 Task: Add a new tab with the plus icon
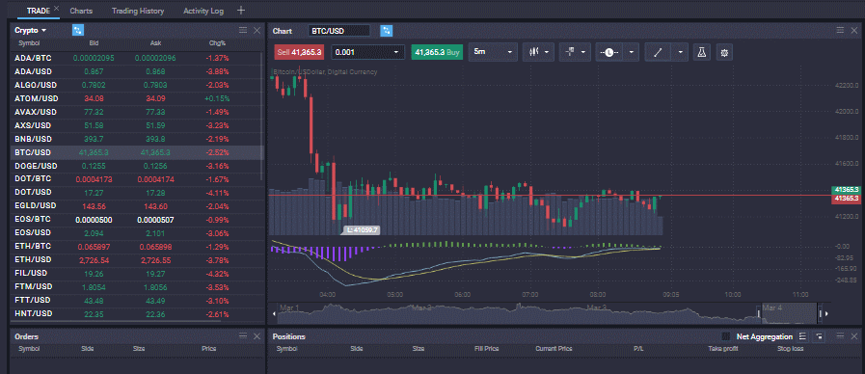(x=240, y=11)
